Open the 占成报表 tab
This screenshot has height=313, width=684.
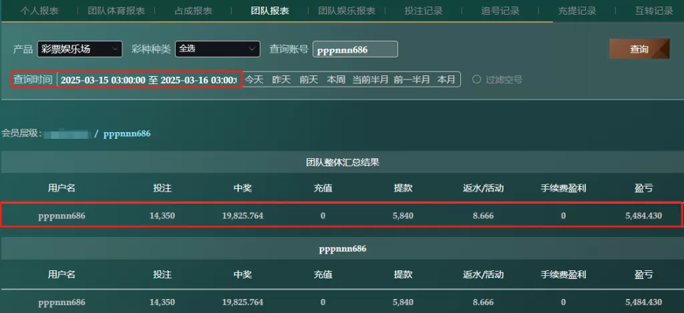click(193, 11)
